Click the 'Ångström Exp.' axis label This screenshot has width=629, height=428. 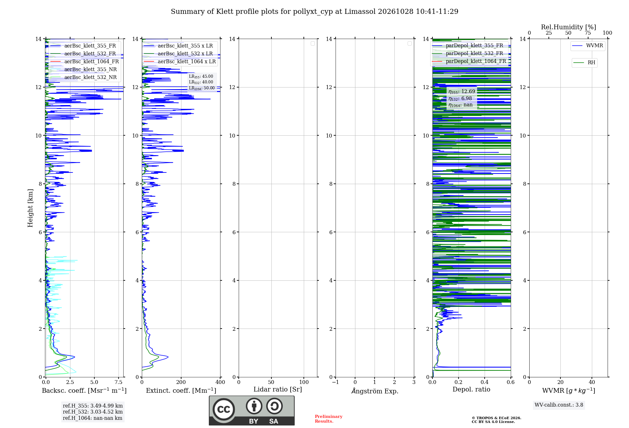(375, 391)
